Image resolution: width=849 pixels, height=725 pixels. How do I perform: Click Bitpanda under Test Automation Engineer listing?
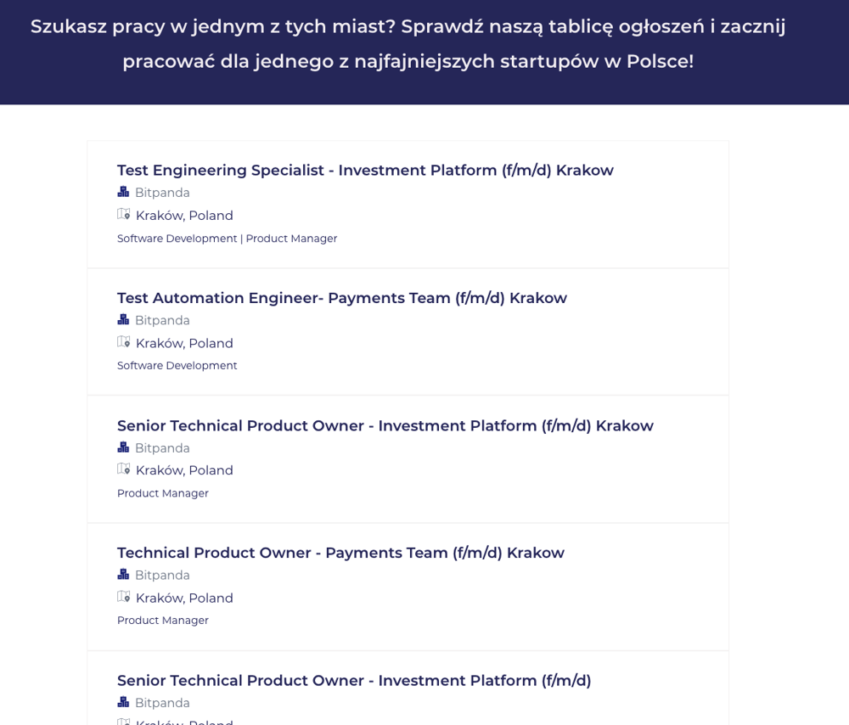coord(162,321)
